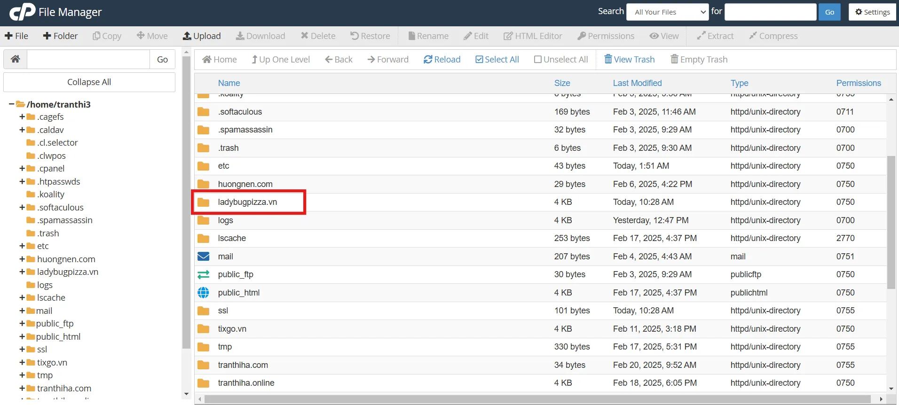Click the sidebar path Go button

(162, 59)
